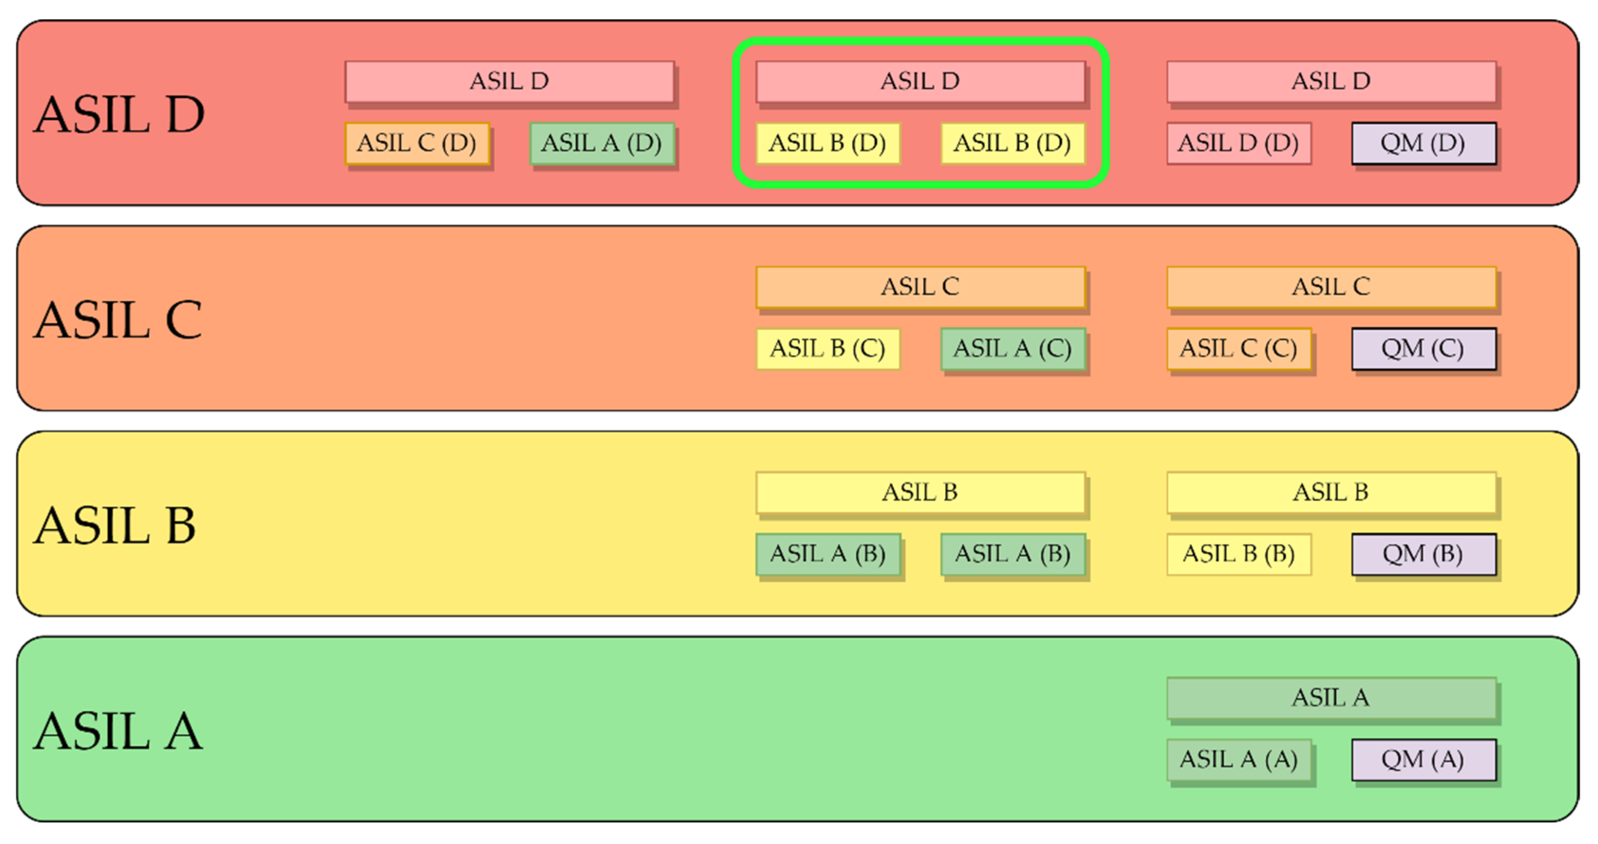Select the ASIL A (A) box
The width and height of the screenshot is (1598, 844).
(x=1238, y=759)
